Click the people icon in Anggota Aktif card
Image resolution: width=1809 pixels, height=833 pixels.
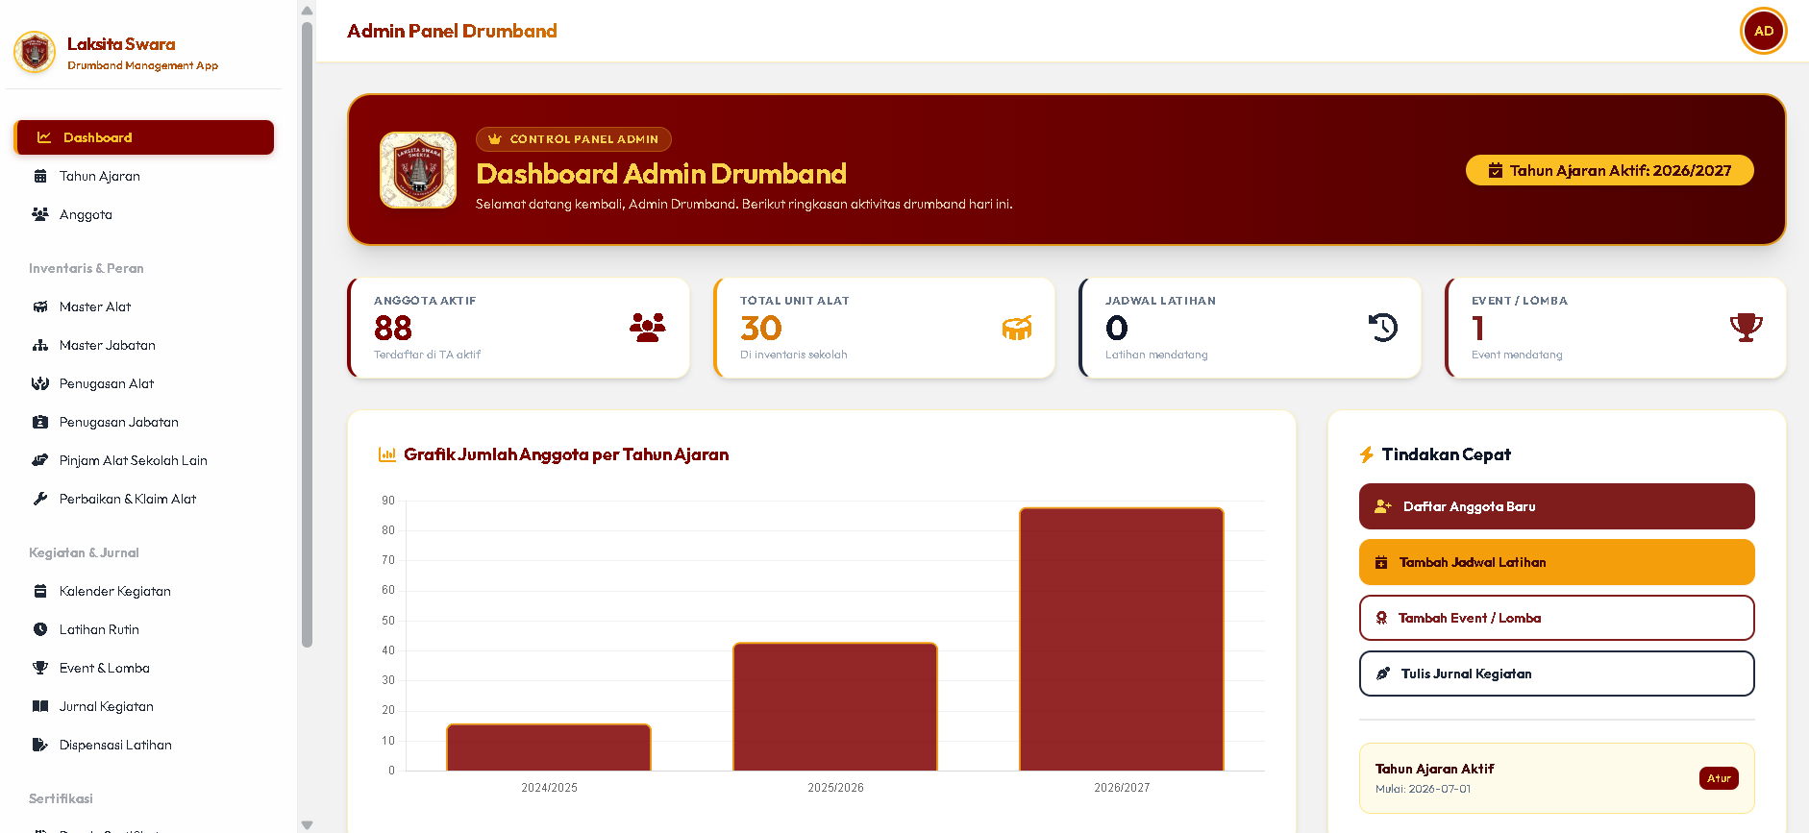(x=647, y=328)
